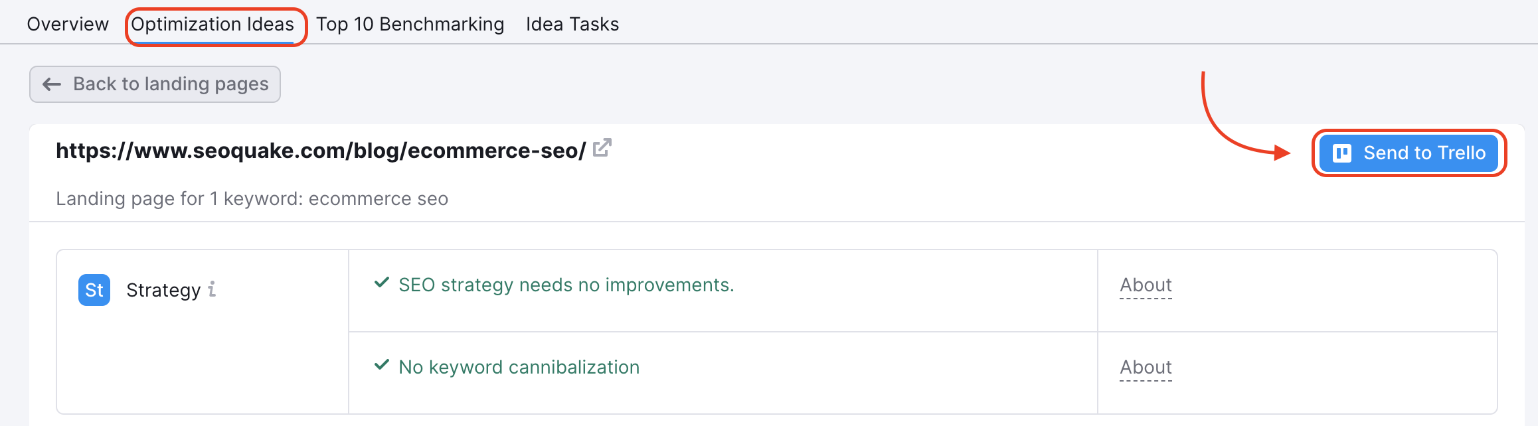Click About for the keyword cannibalization row
This screenshot has height=426, width=1538.
[1146, 368]
